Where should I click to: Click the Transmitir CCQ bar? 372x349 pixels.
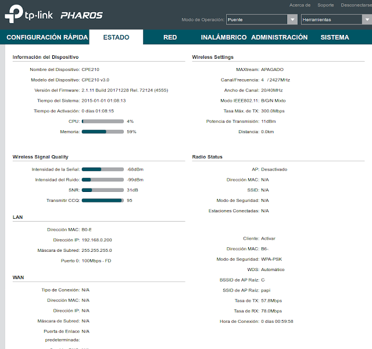pos(103,200)
